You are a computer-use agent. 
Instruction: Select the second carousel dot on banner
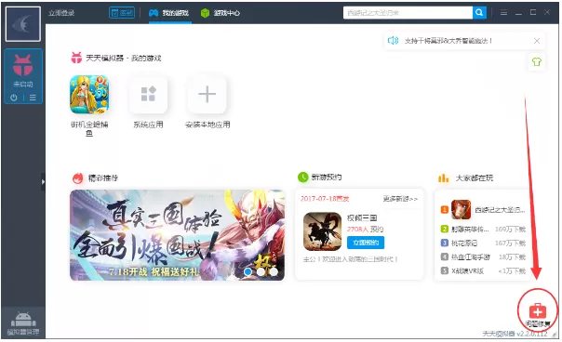click(x=261, y=271)
